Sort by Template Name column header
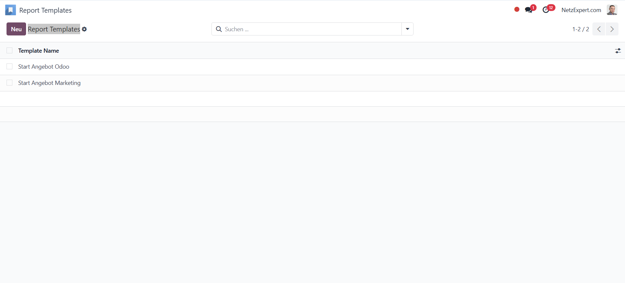Viewport: 625px width, 283px height. tap(38, 51)
